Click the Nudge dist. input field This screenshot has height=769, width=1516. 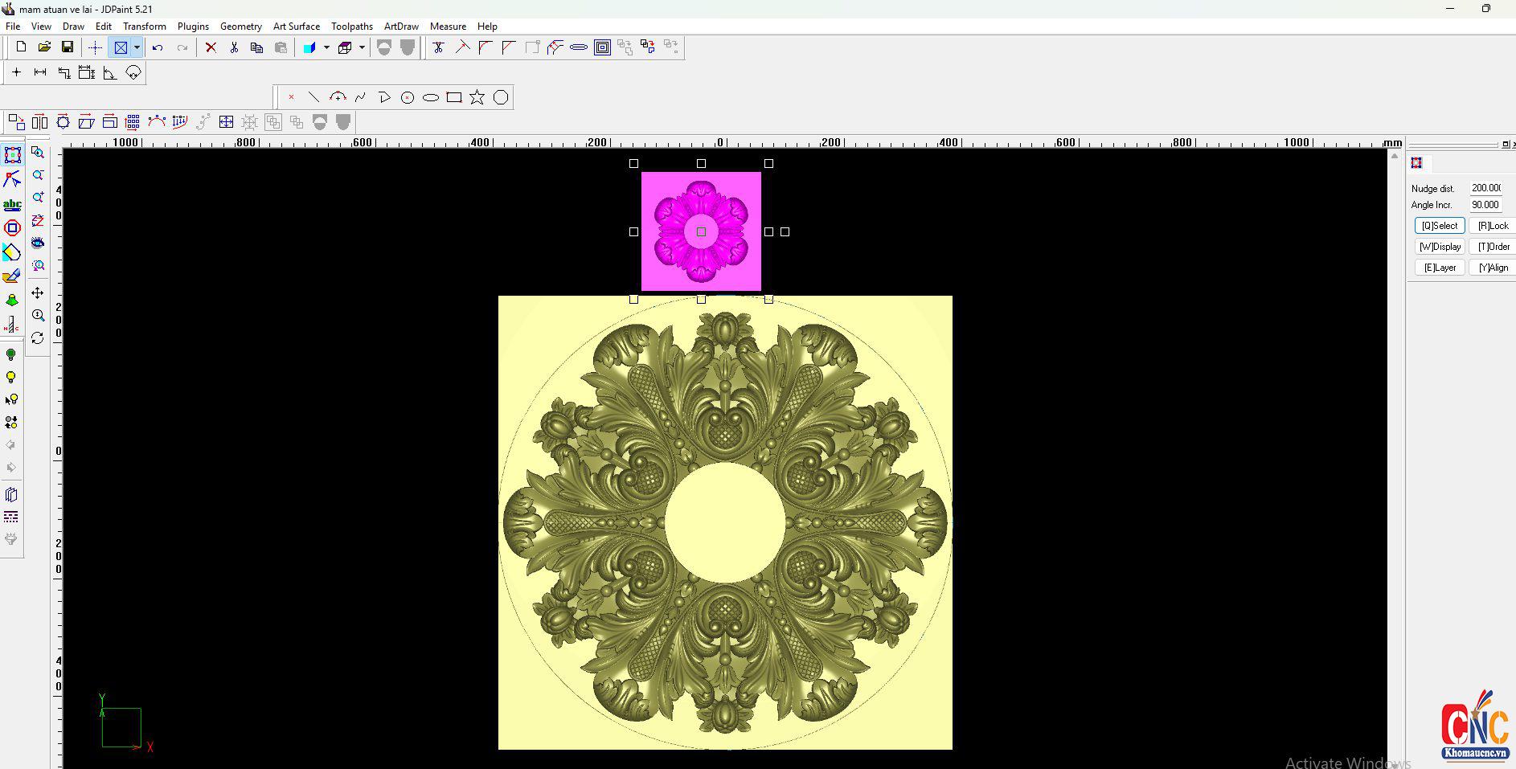(1485, 188)
